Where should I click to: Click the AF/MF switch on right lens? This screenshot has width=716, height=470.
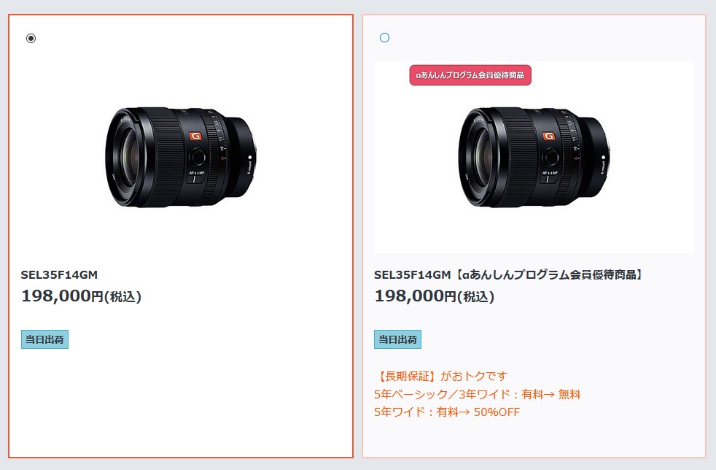[548, 180]
